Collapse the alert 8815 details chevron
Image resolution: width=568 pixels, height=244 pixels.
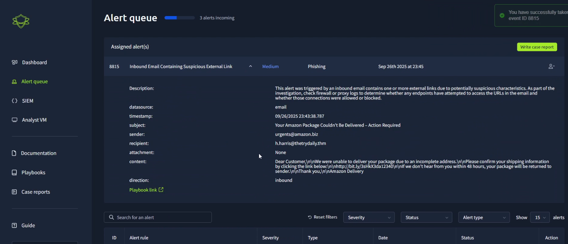pos(250,66)
